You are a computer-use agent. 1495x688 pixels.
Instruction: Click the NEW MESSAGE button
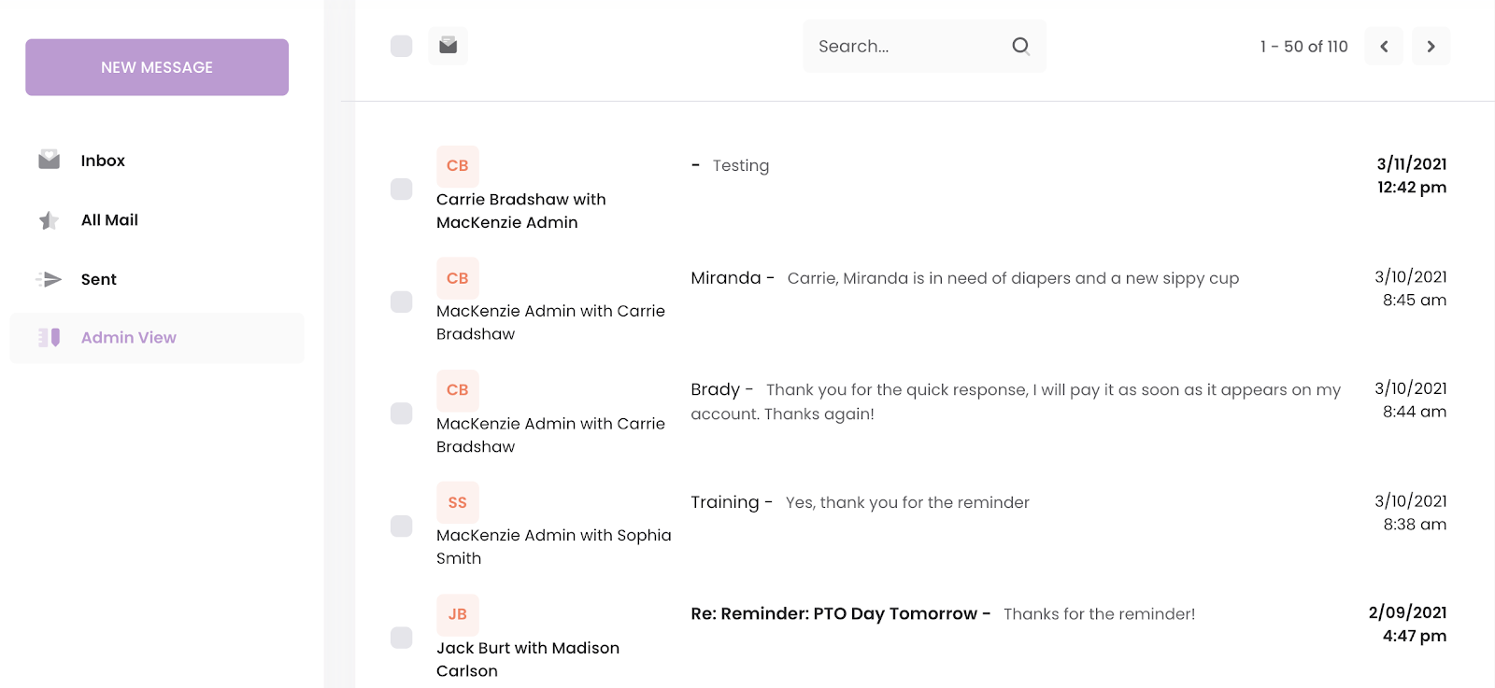(x=157, y=67)
